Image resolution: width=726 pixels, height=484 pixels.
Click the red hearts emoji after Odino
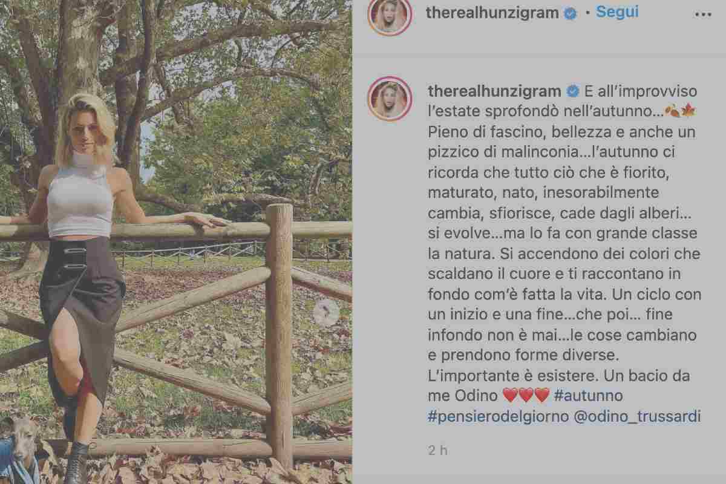(x=526, y=396)
